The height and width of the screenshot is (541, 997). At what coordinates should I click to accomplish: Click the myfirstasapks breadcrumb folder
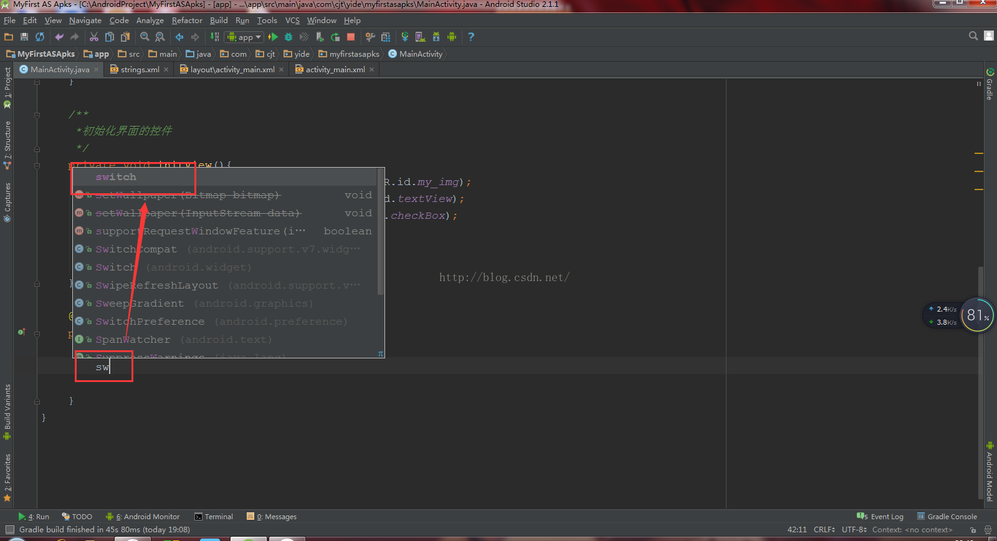pos(349,54)
